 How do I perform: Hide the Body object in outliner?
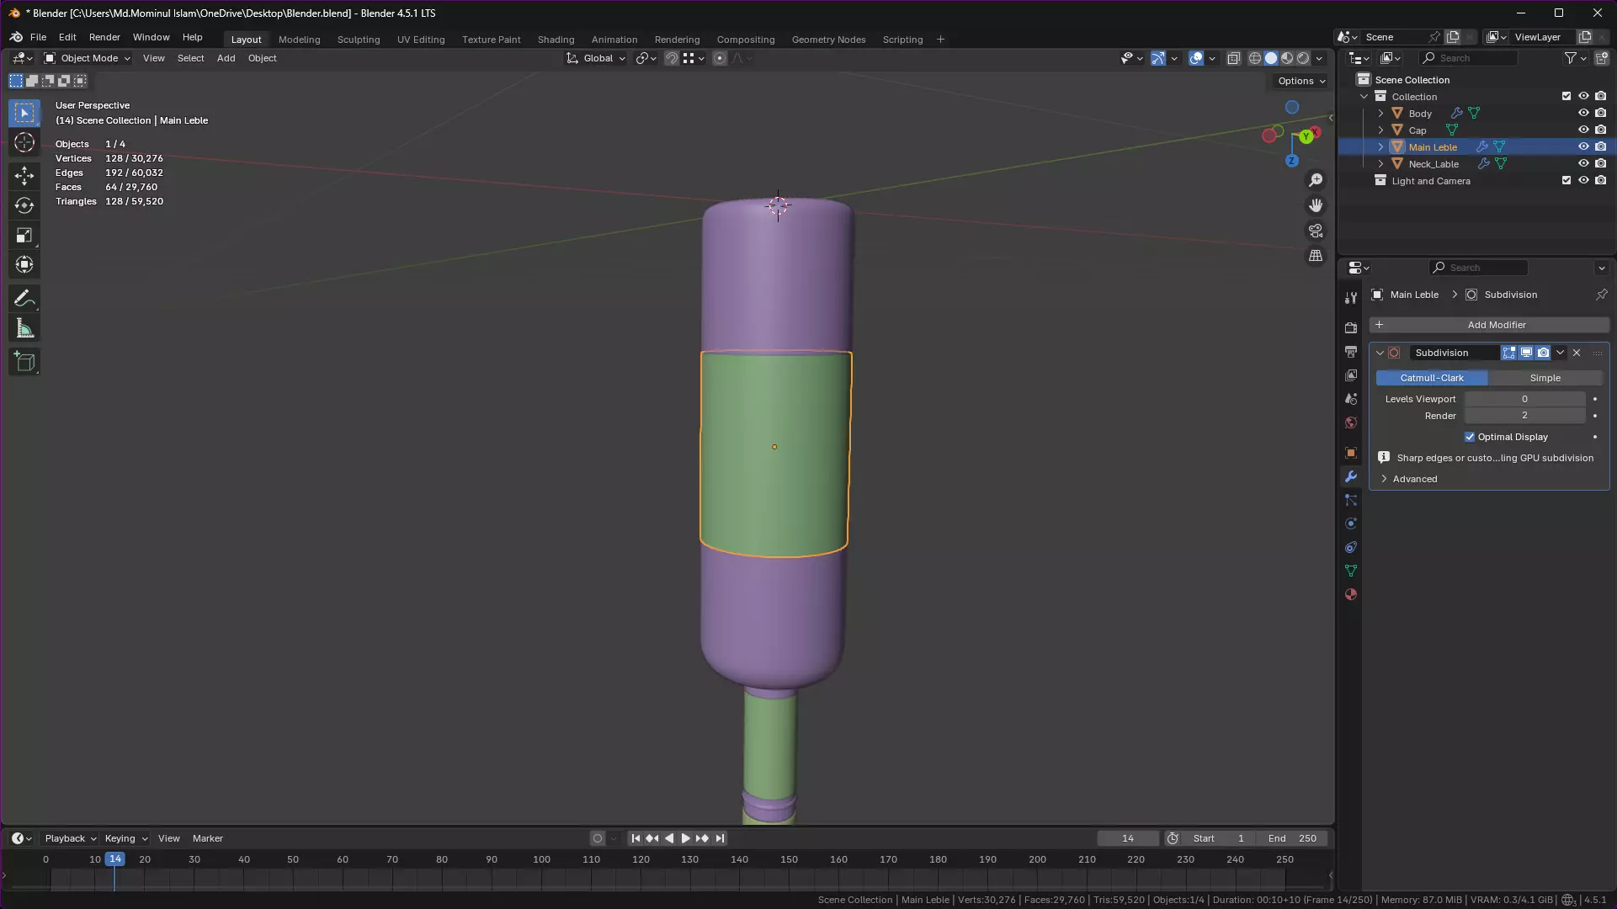pyautogui.click(x=1583, y=114)
